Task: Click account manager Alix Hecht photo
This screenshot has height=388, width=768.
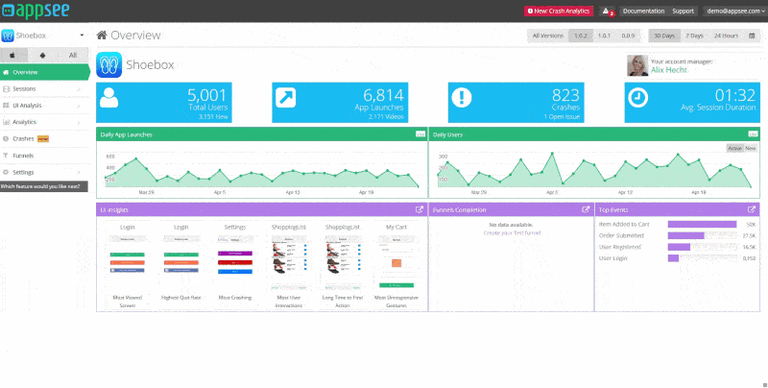Action: pyautogui.click(x=637, y=65)
